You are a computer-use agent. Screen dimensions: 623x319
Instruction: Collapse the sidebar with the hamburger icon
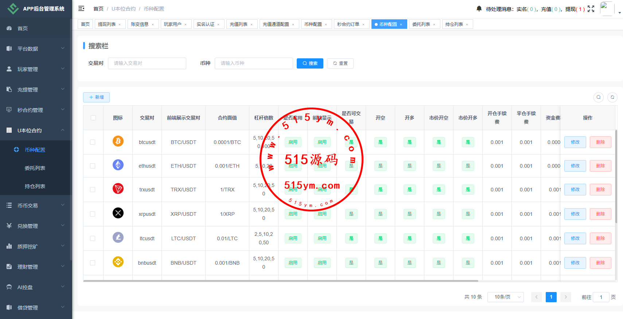tap(81, 8)
